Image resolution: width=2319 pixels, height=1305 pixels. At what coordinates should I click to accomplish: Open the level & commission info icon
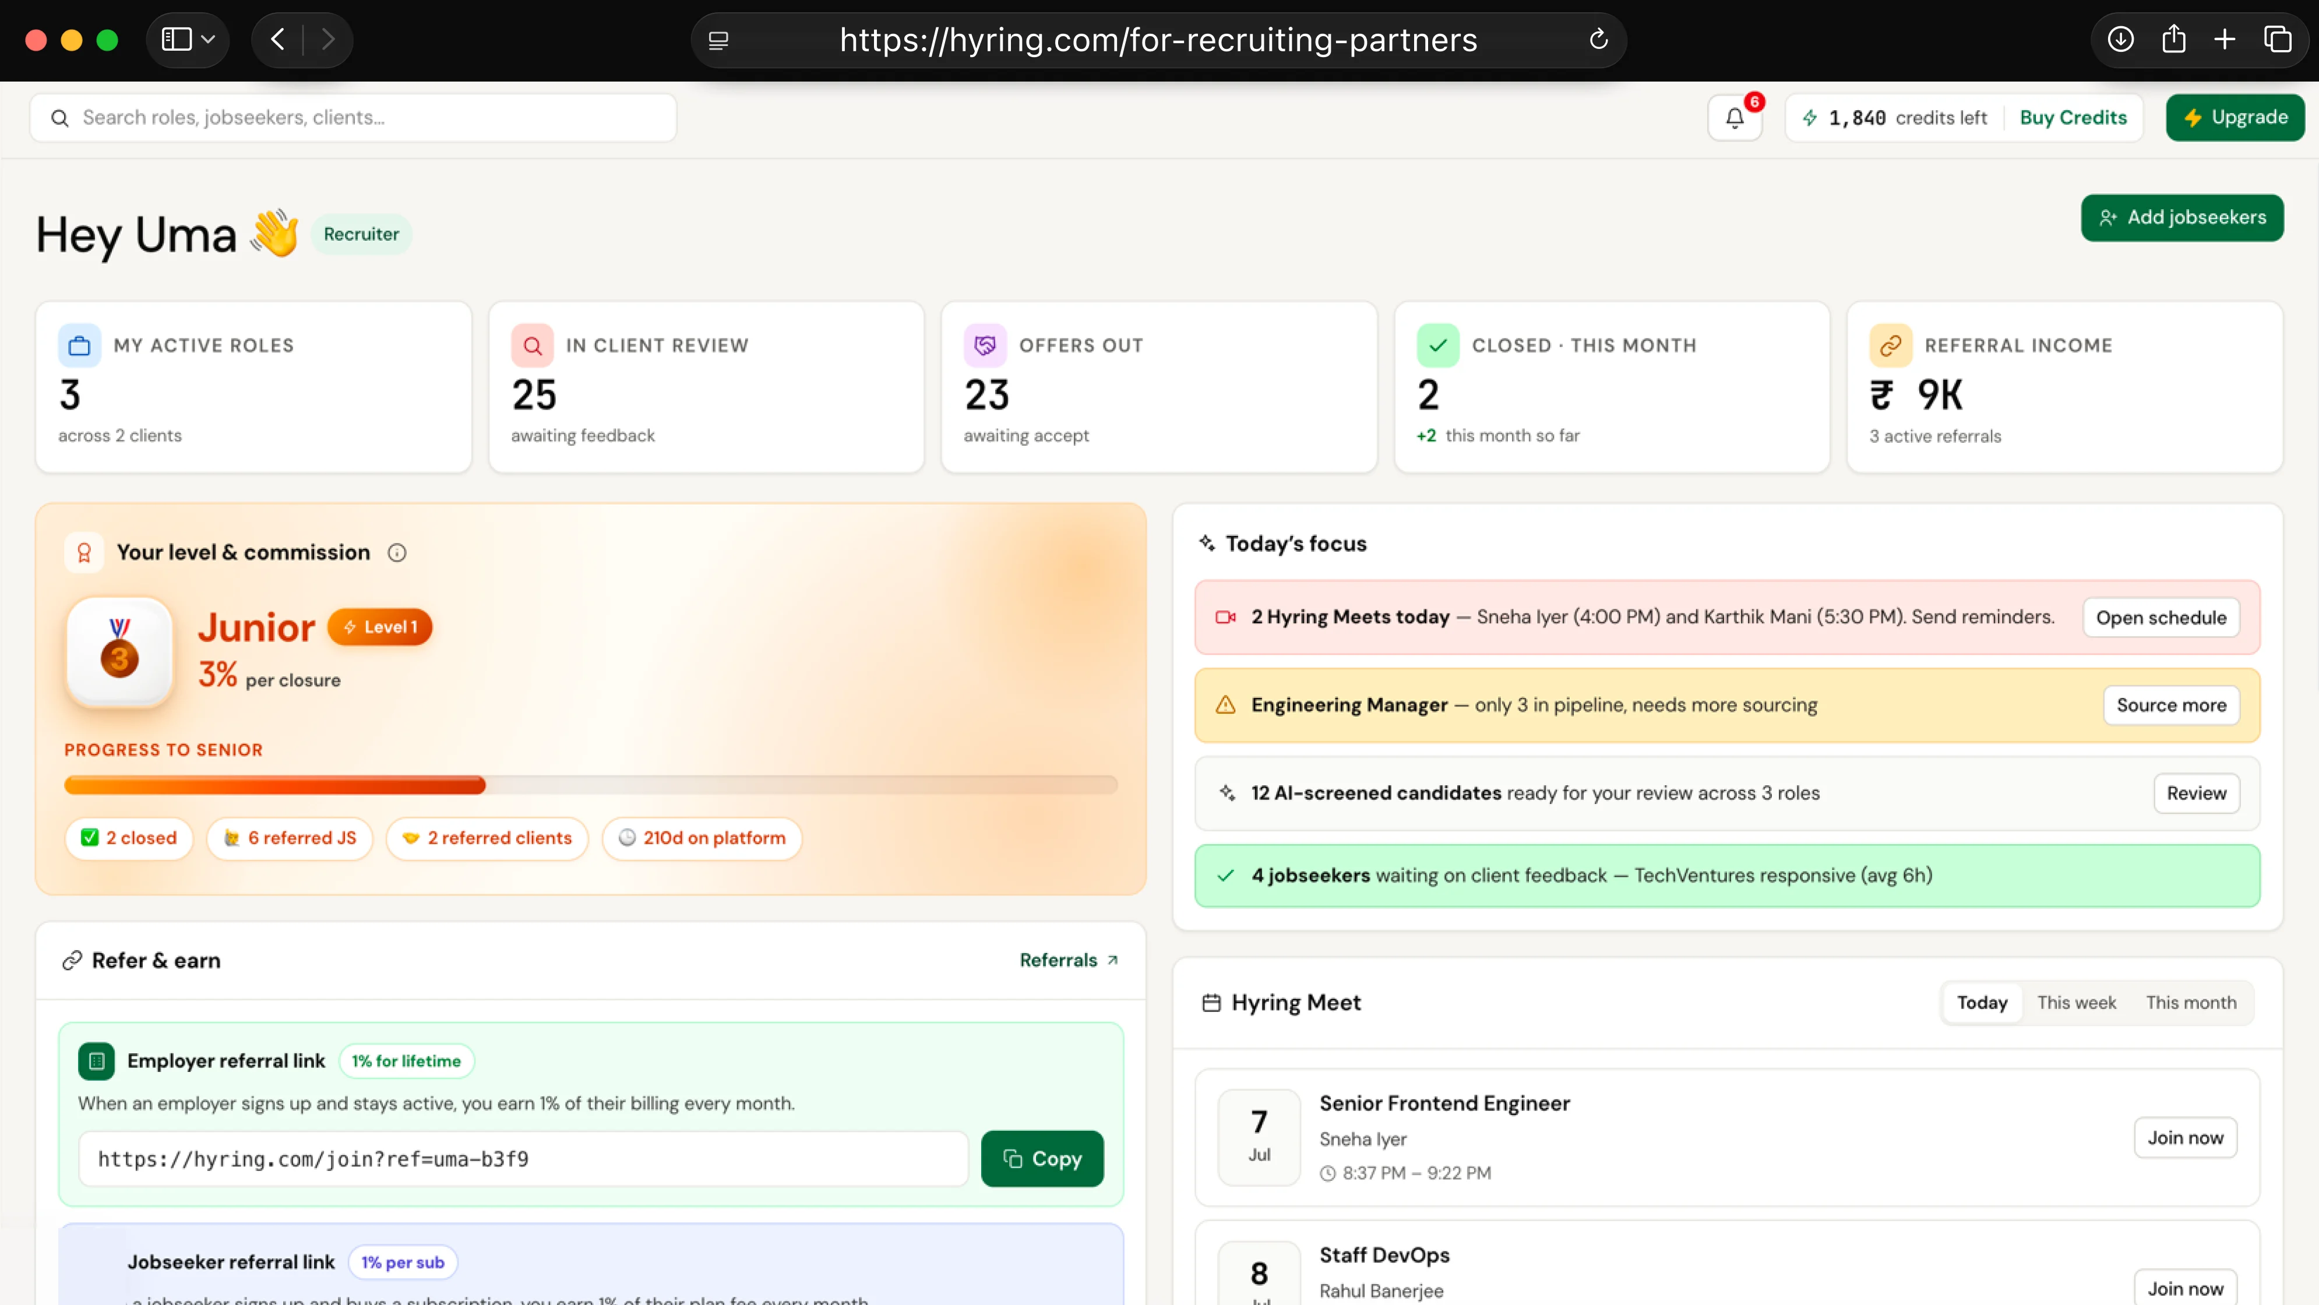tap(397, 553)
